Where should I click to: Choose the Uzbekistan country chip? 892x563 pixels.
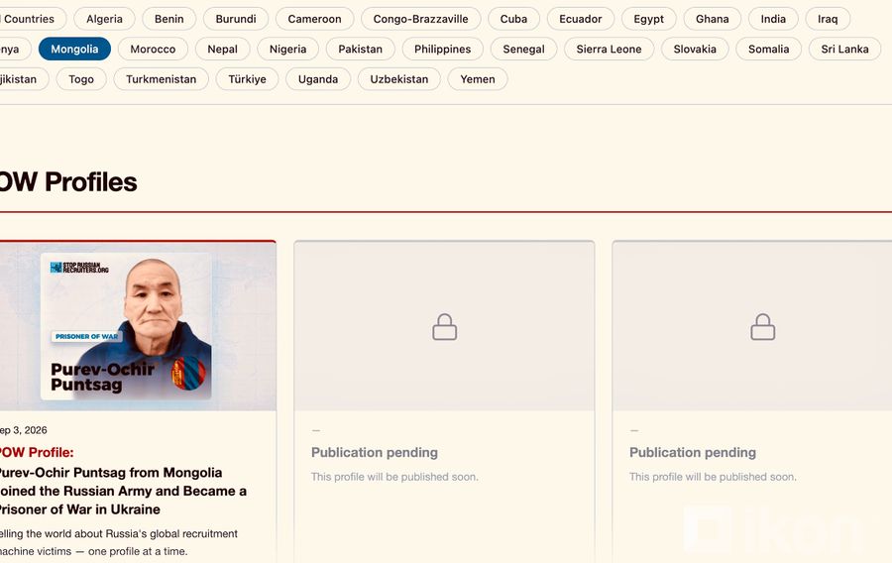coord(398,79)
